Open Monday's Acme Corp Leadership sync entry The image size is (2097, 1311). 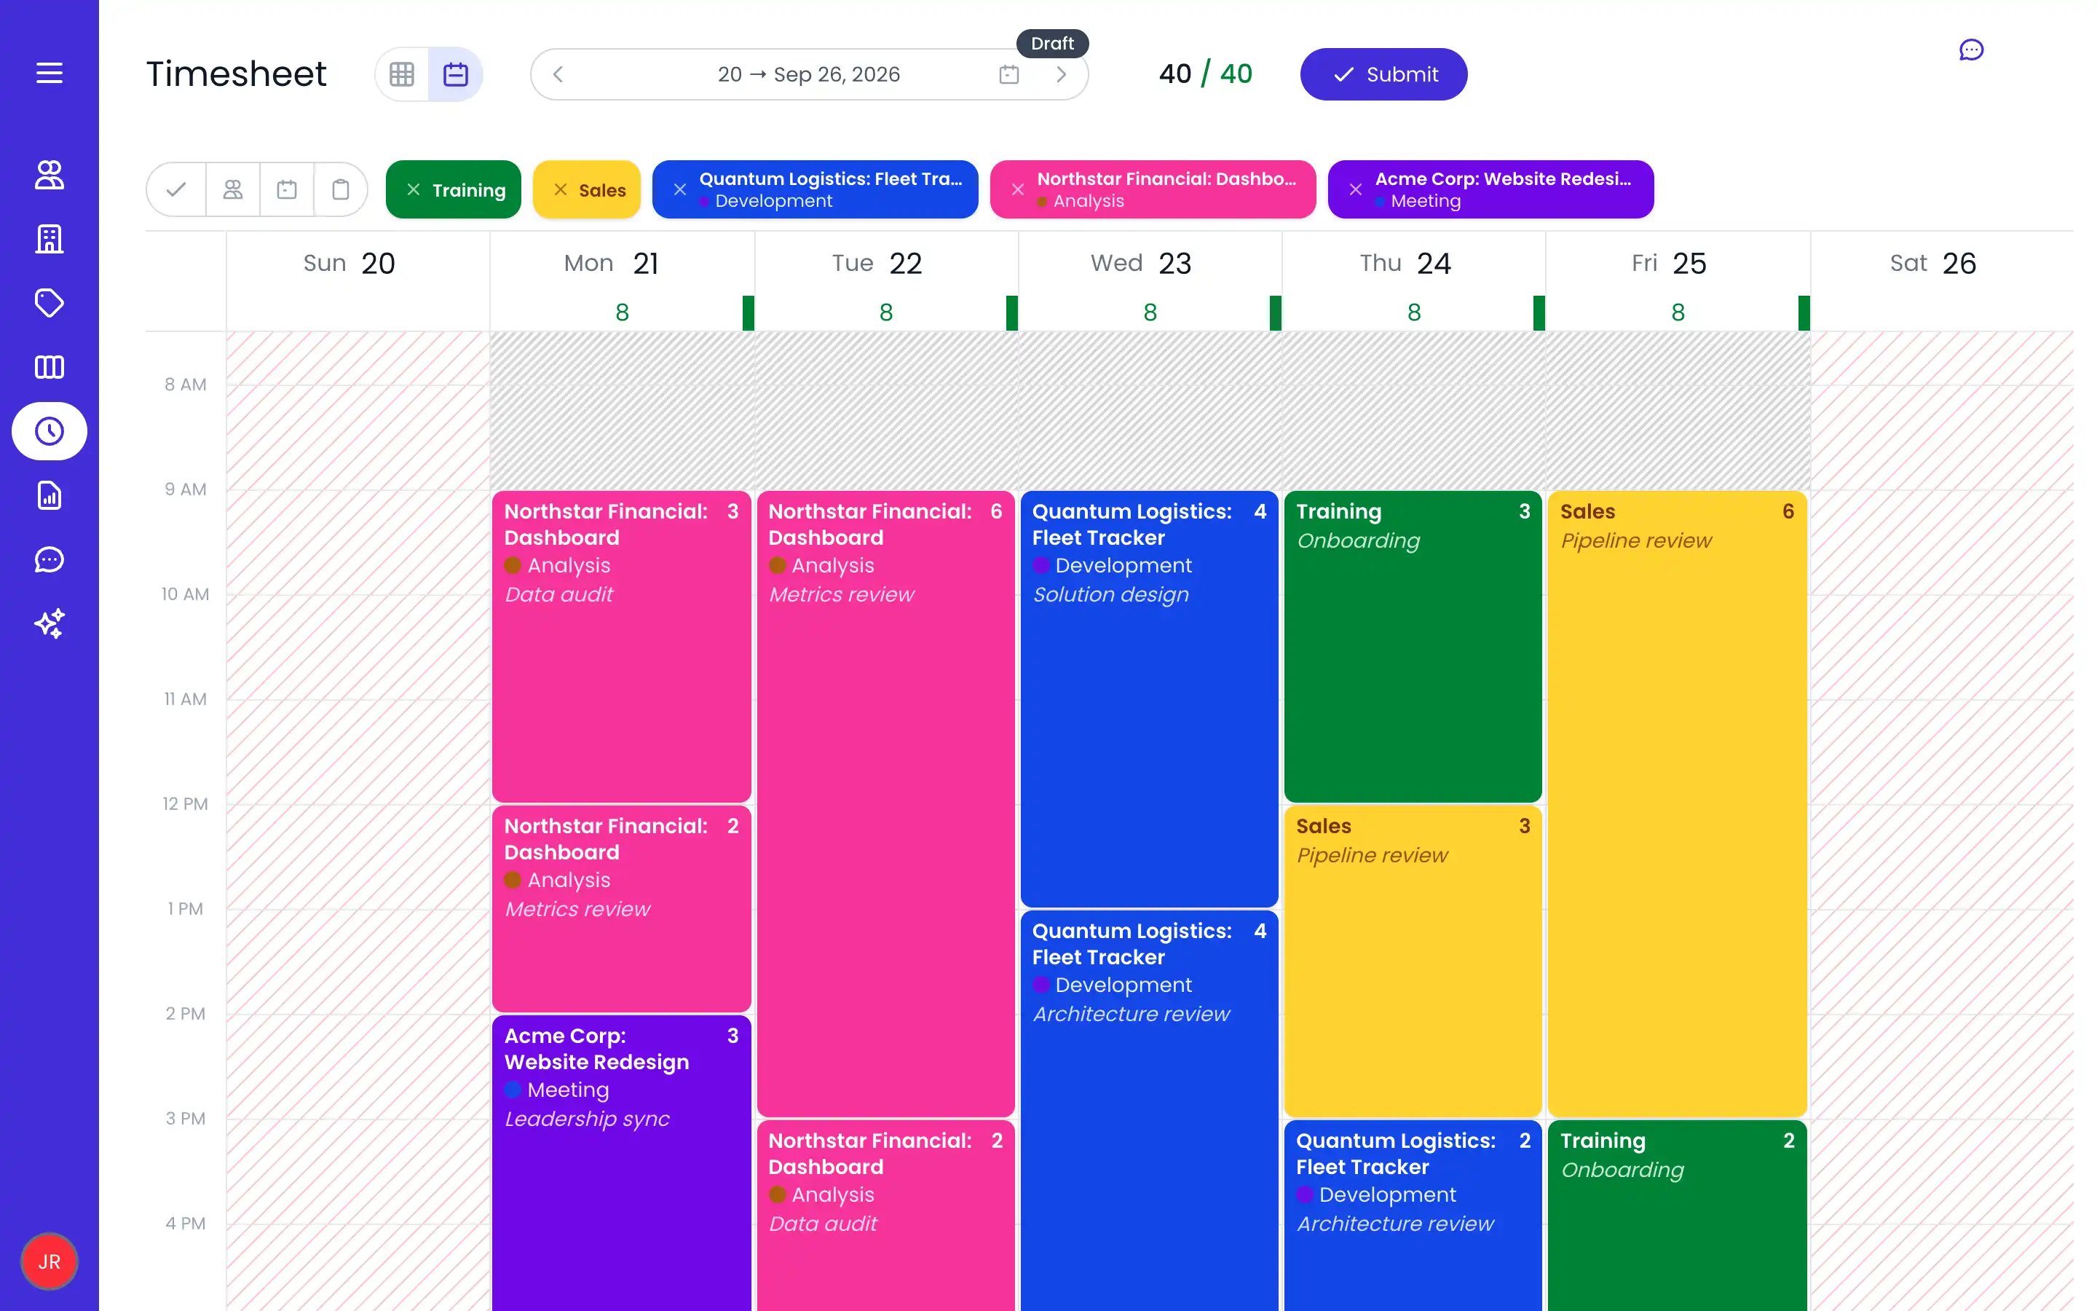pyautogui.click(x=621, y=1164)
